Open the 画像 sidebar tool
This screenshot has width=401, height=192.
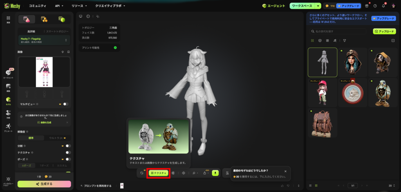click(x=8, y=87)
